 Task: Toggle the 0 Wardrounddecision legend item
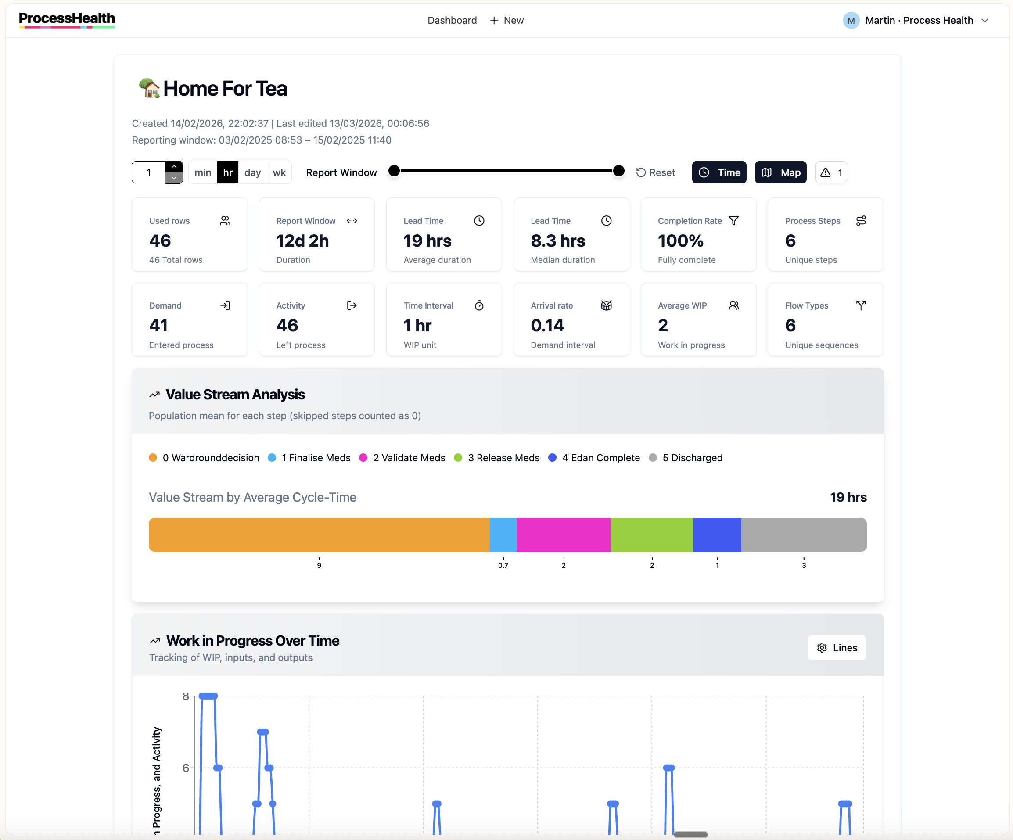click(204, 458)
